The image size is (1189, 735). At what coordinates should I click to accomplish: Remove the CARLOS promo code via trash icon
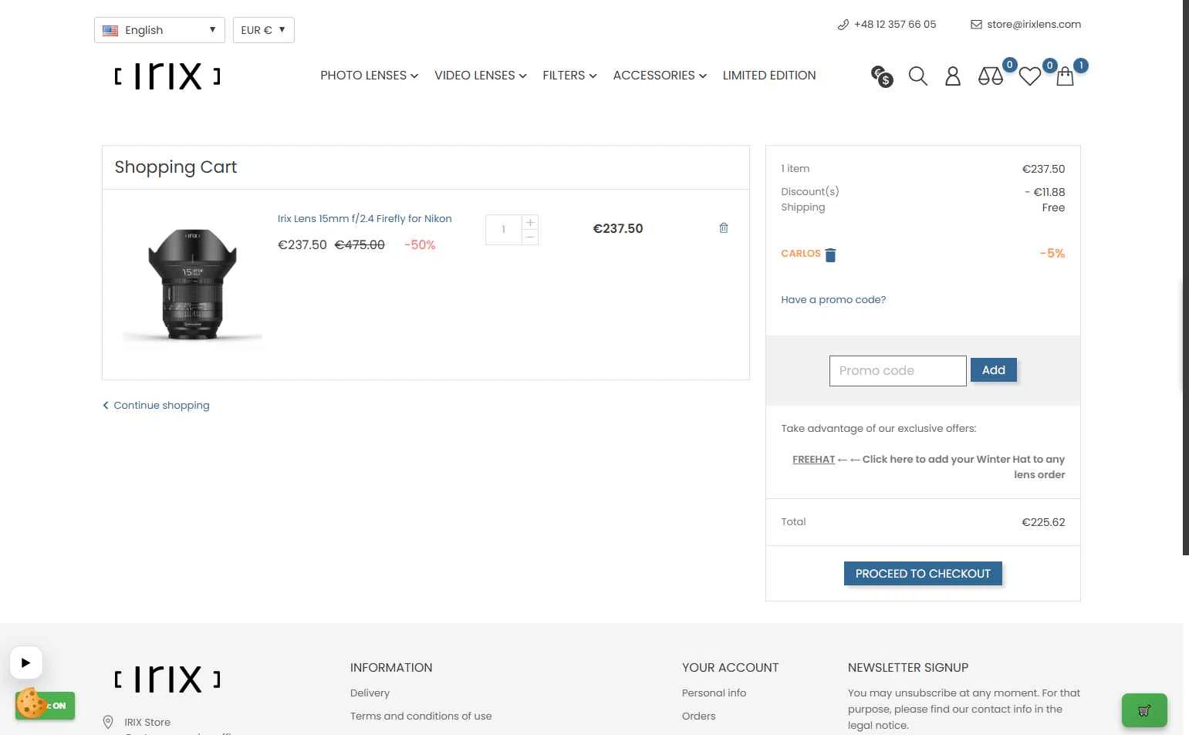click(x=830, y=255)
